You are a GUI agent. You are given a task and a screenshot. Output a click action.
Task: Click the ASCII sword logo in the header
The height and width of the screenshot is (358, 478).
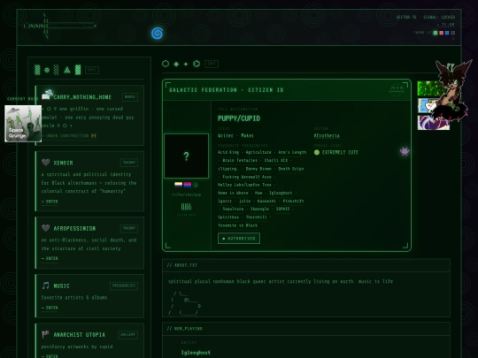tap(60, 26)
